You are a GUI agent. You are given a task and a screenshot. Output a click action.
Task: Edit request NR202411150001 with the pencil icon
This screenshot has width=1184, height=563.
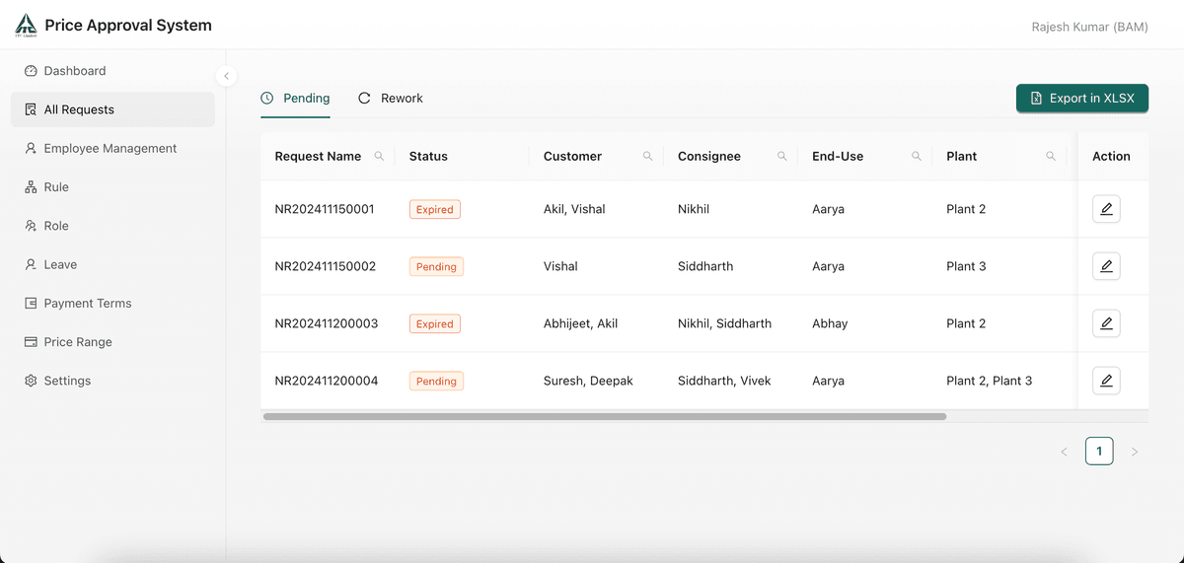[1106, 209]
